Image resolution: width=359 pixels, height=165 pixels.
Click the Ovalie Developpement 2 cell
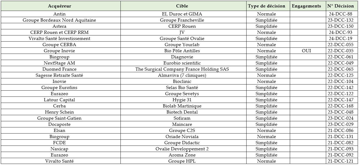[182, 149]
